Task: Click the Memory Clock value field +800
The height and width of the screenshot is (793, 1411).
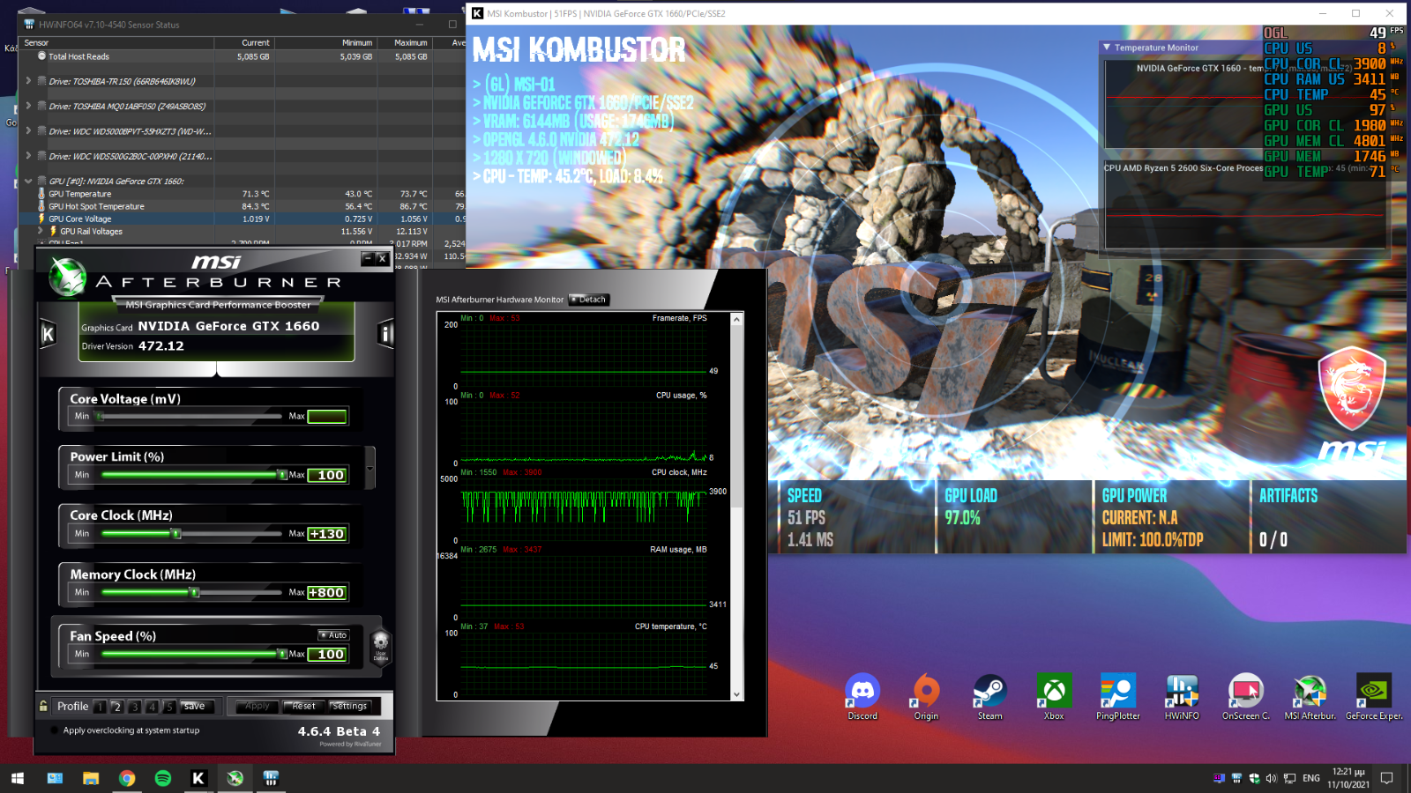Action: (327, 593)
